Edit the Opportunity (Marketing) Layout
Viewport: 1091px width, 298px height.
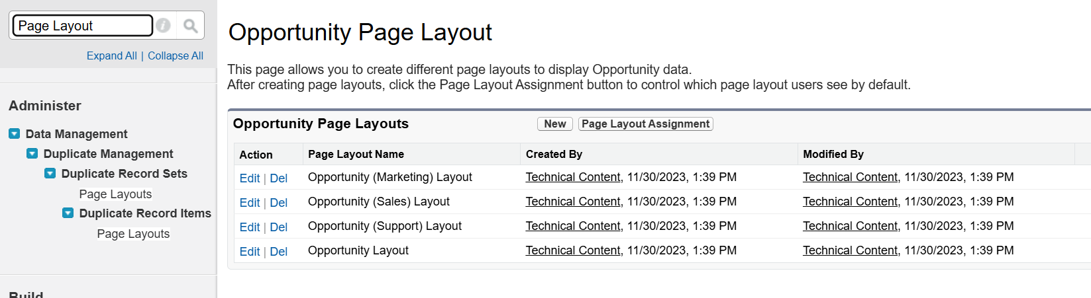click(x=249, y=178)
